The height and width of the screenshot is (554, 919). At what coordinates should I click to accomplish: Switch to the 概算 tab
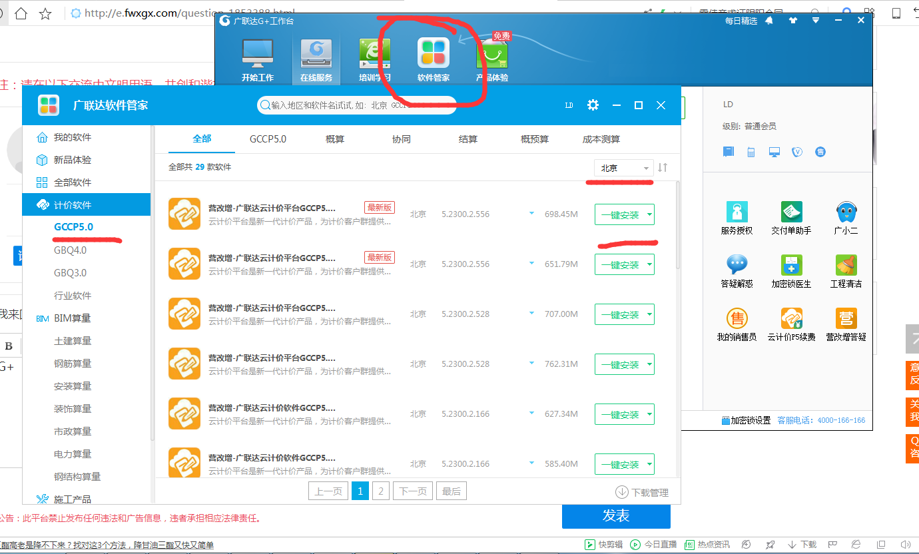click(335, 139)
